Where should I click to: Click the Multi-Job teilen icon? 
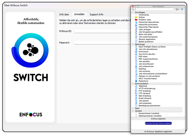pyautogui.click(x=136, y=34)
